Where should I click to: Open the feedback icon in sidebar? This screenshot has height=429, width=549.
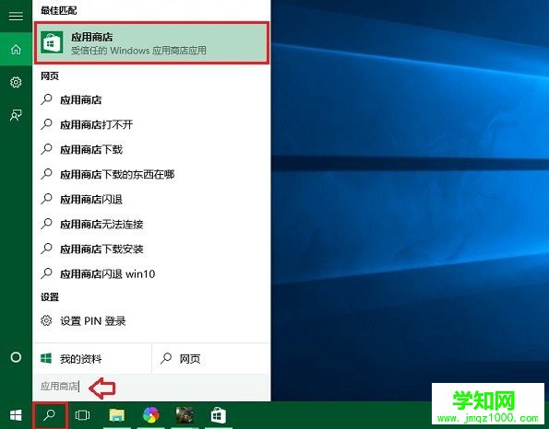(x=16, y=115)
